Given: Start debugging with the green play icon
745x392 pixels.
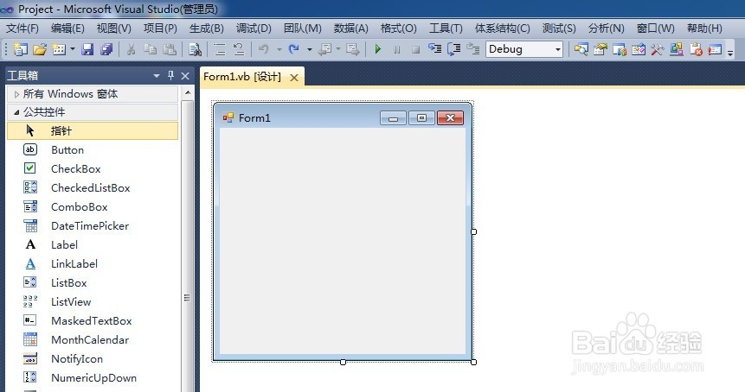Looking at the screenshot, I should click(x=378, y=49).
